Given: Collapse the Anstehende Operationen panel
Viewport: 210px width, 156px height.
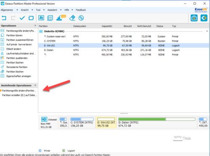Looking at the screenshot, I should coord(35,85).
